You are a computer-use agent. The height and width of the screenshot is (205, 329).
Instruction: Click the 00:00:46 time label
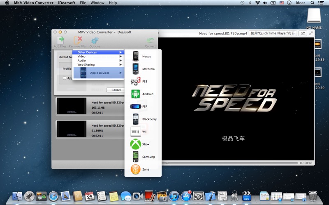coord(306,163)
